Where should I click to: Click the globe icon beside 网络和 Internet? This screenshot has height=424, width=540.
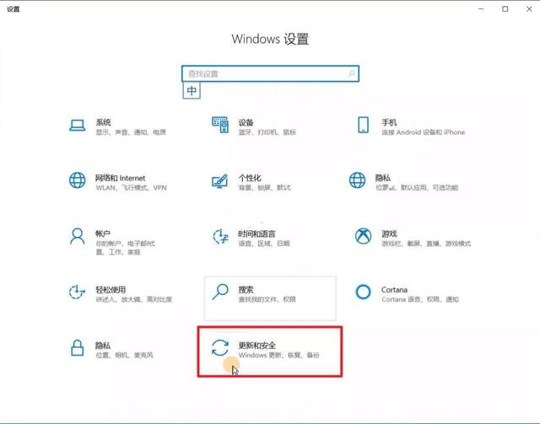[78, 180]
